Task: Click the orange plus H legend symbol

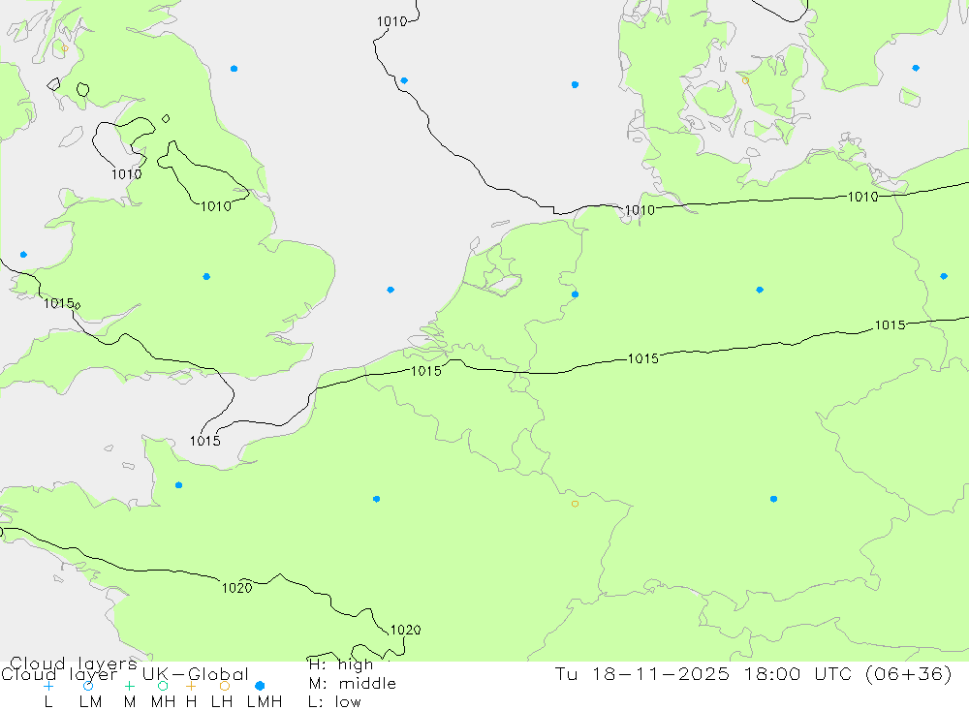Action: click(191, 686)
